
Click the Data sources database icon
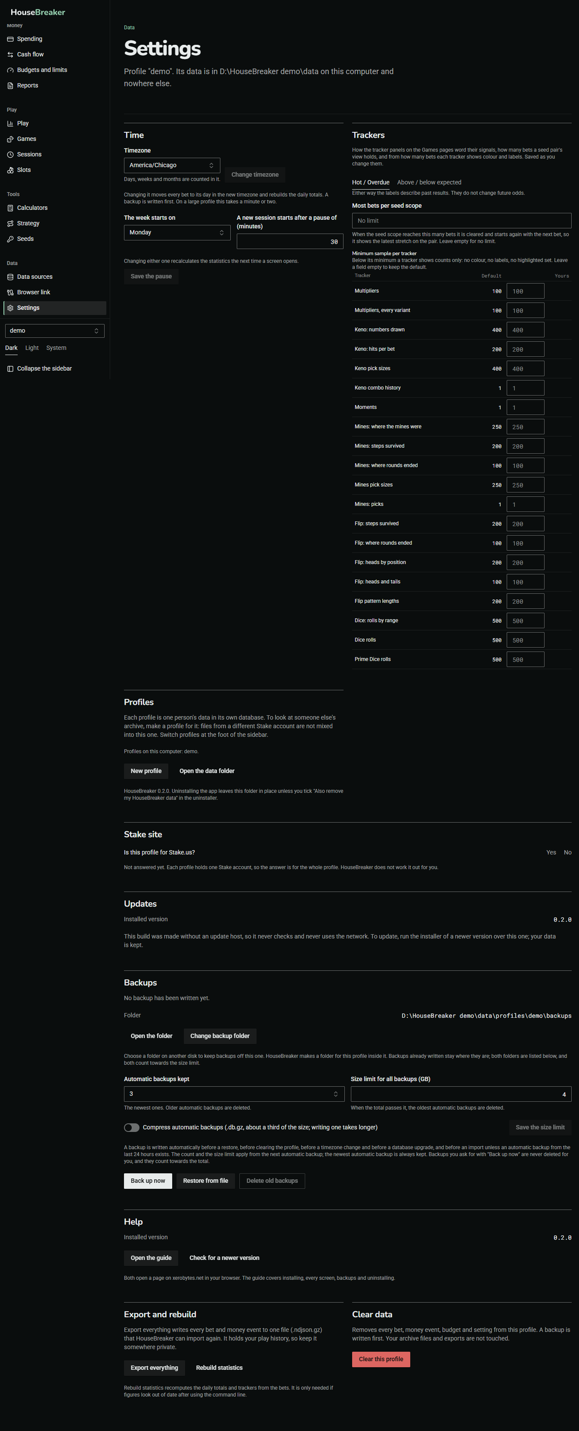tap(10, 277)
